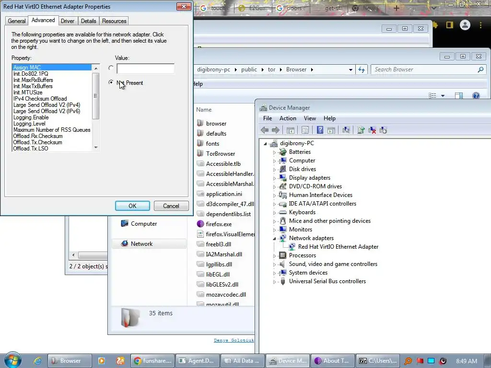Screen dimensions: 491x368
Task: Open the View menu in Device Manager
Action: pos(310,118)
